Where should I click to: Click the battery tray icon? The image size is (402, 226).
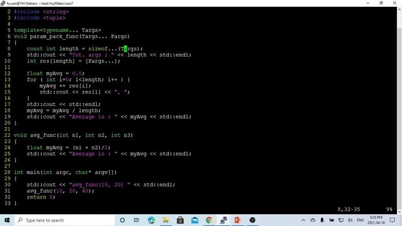pyautogui.click(x=332, y=220)
